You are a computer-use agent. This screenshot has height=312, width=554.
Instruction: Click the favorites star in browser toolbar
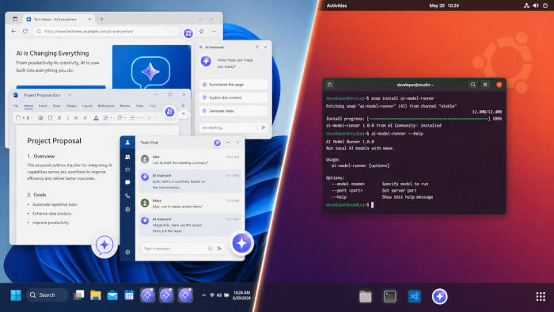(x=201, y=32)
